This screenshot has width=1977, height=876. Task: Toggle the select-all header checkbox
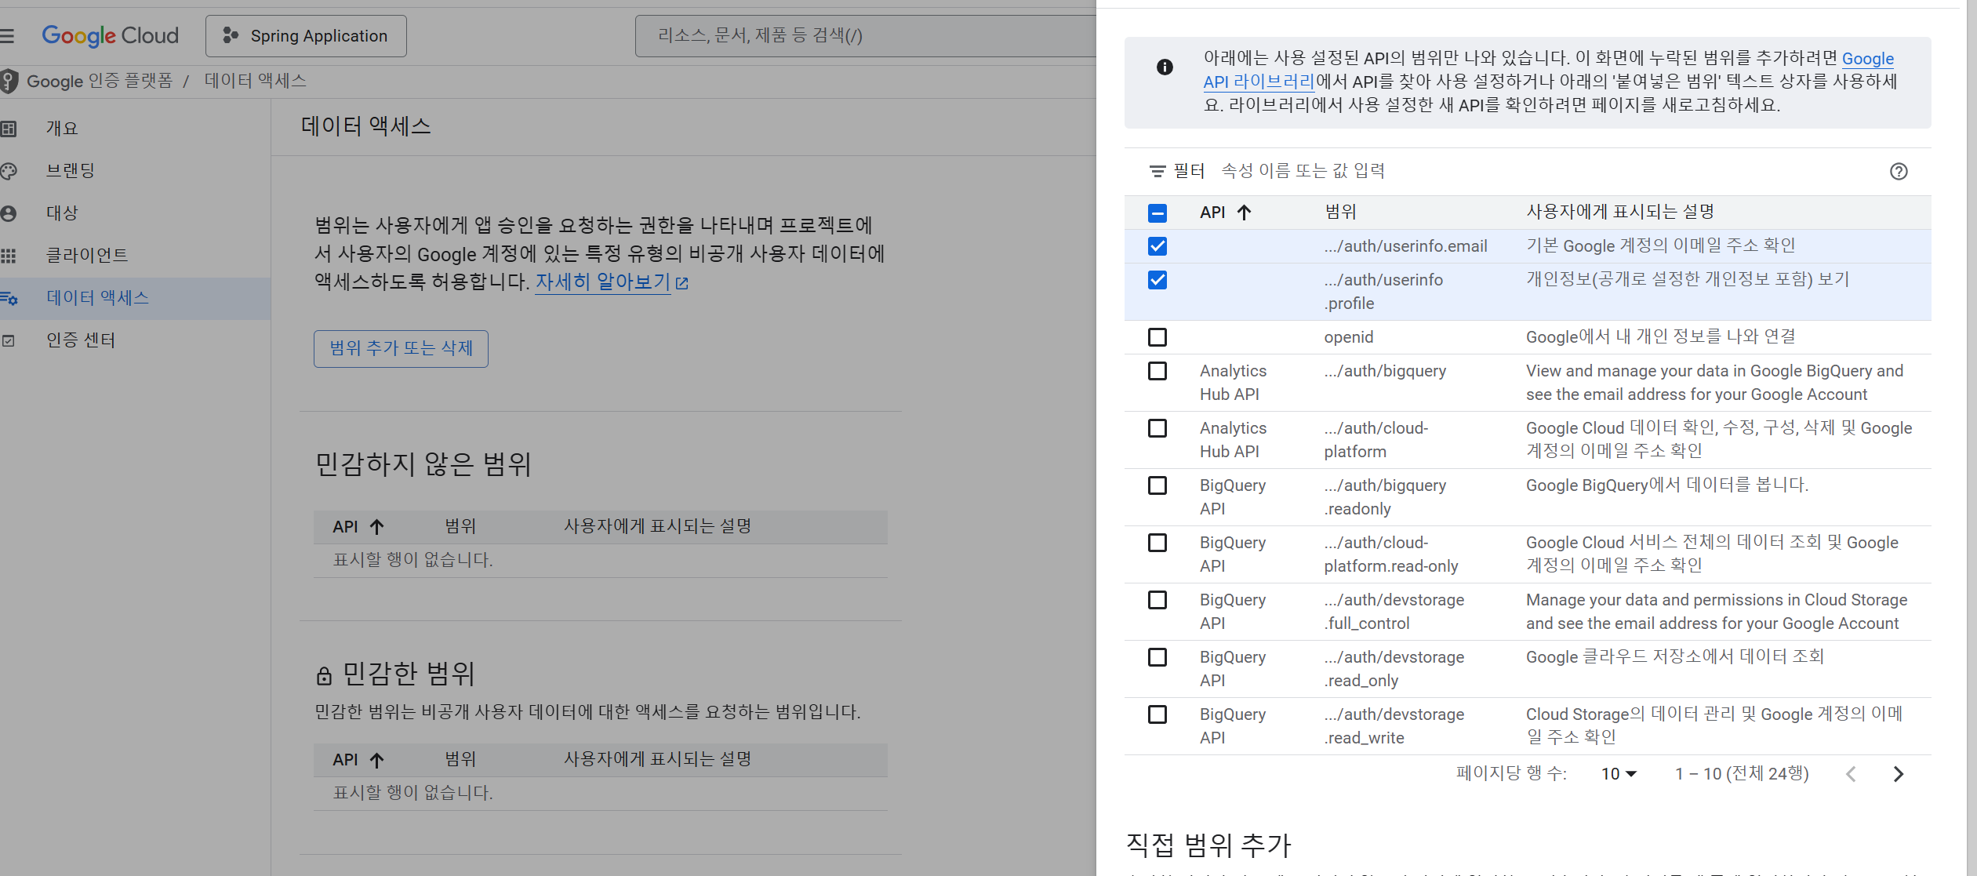tap(1157, 213)
